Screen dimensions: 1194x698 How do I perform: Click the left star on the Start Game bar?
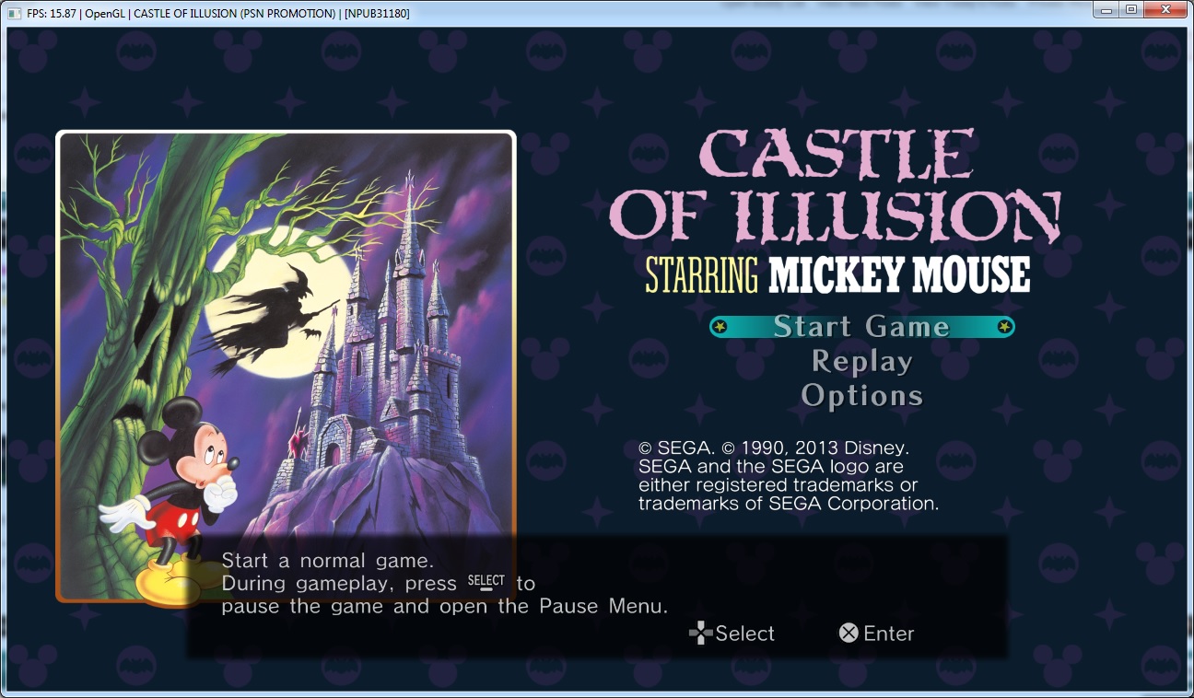point(720,327)
